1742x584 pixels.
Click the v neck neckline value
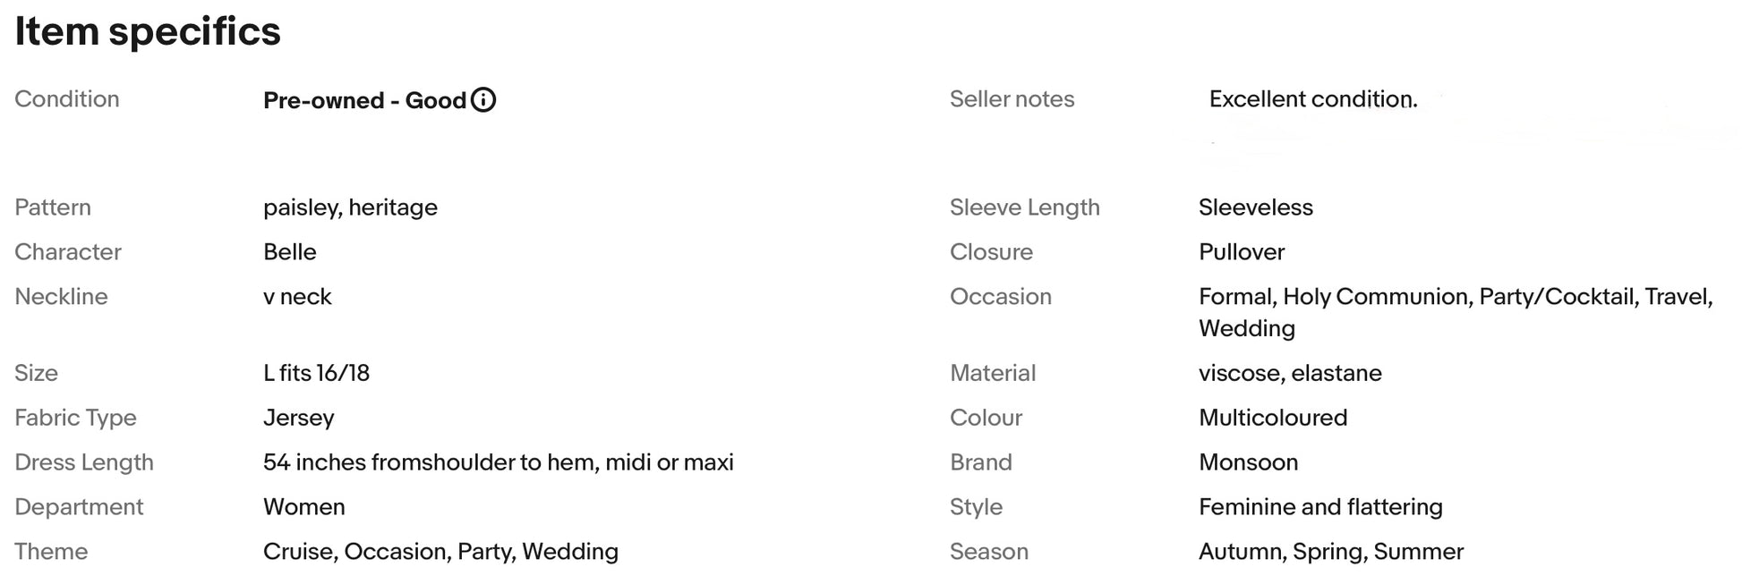(x=297, y=297)
